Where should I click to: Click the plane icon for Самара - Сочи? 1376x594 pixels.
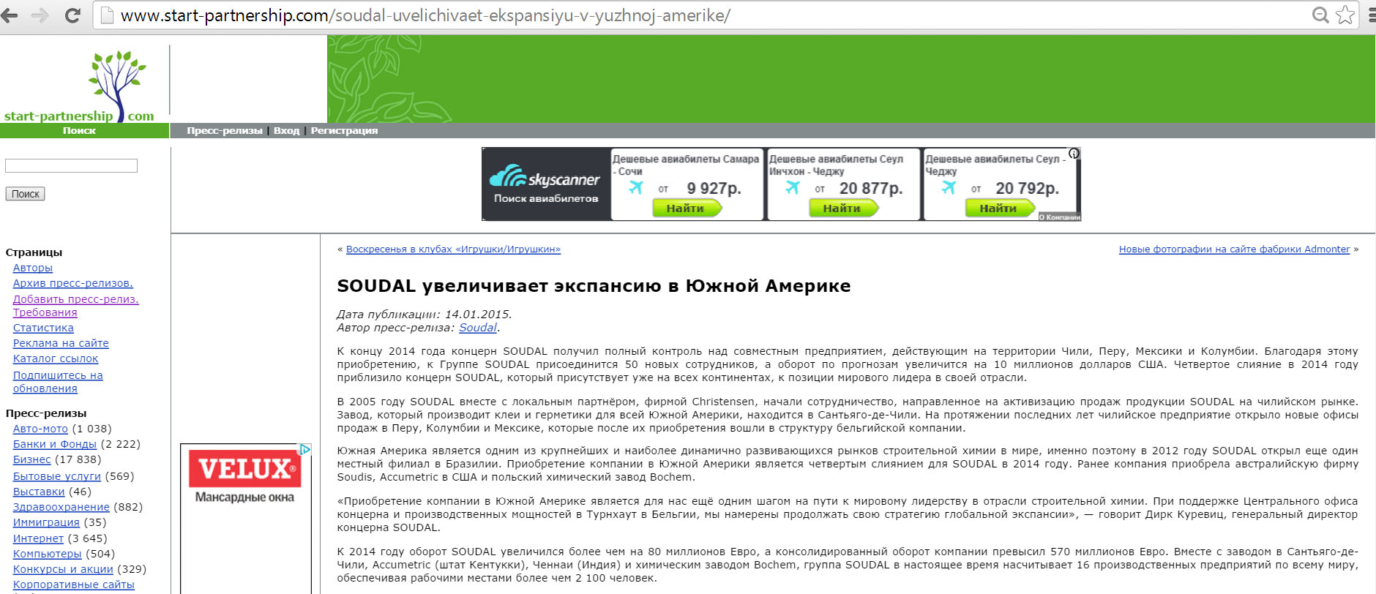point(636,188)
